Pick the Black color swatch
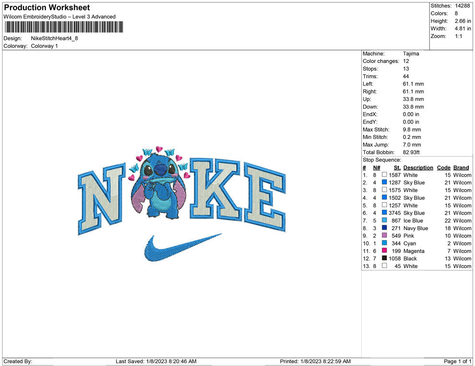Screen dimensions: 475x366 coord(384,258)
